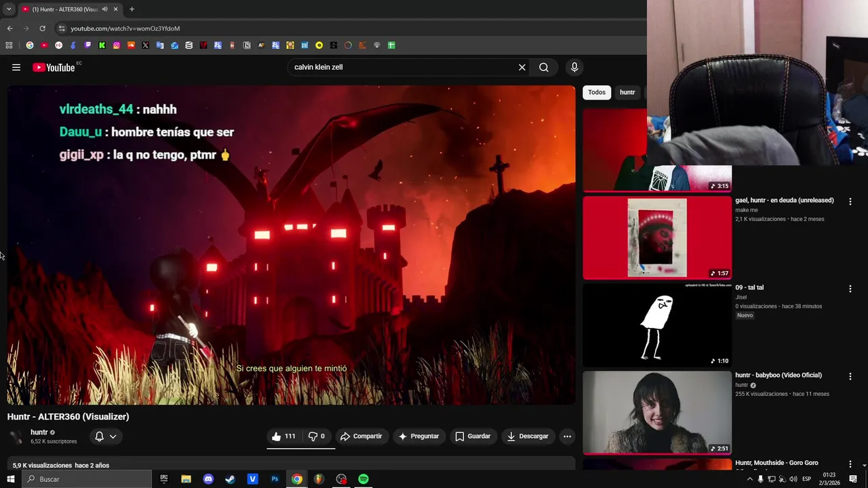Mute the tab using the speaker icon
868x488 pixels.
(104, 9)
